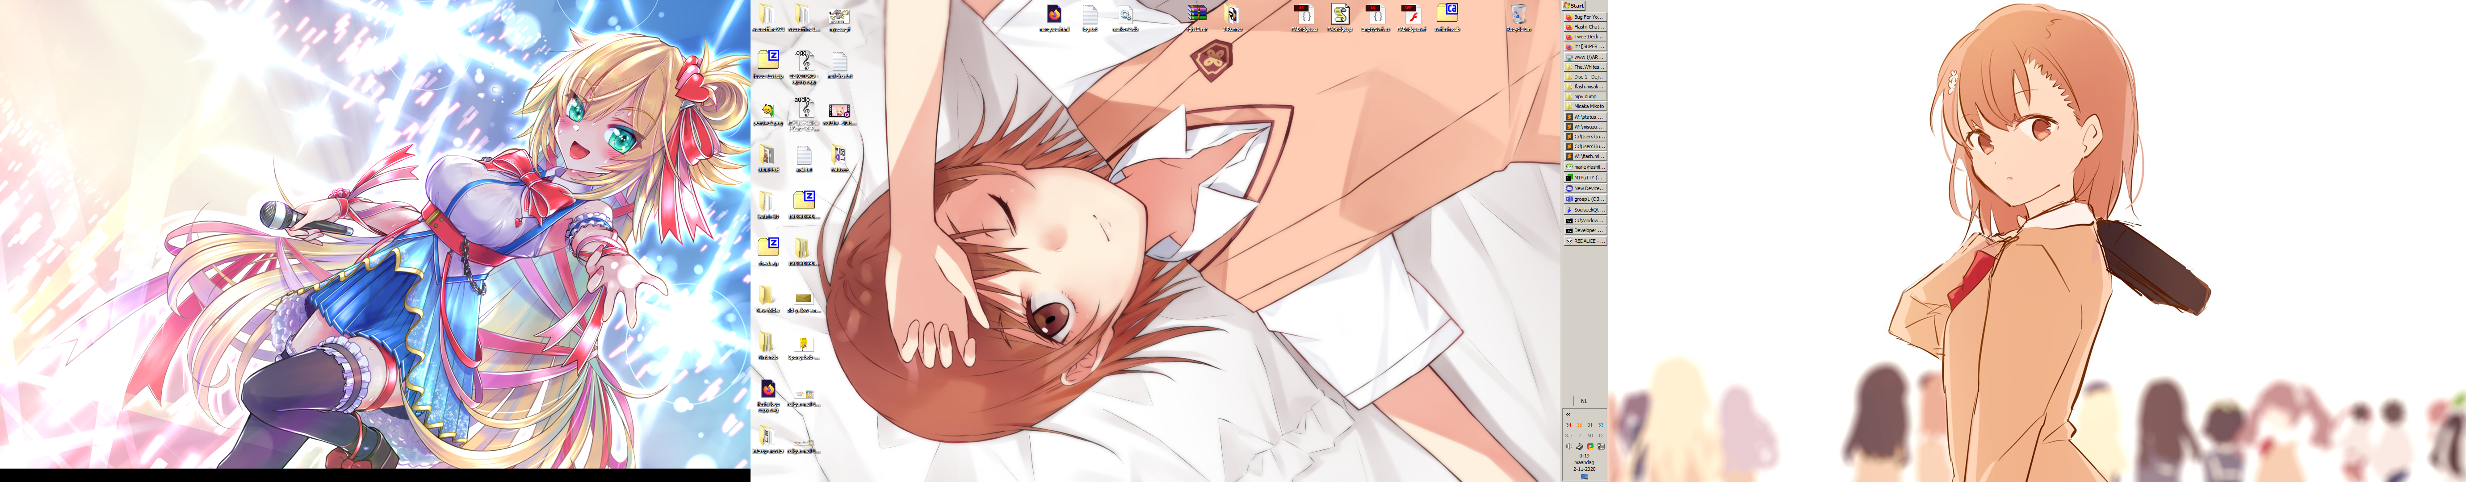Select the EmptySwf.as file icon
Screen dimensions: 2466x482
tap(1376, 18)
